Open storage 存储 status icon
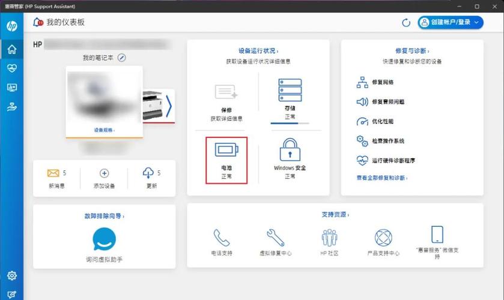The image size is (504, 300). [x=290, y=90]
